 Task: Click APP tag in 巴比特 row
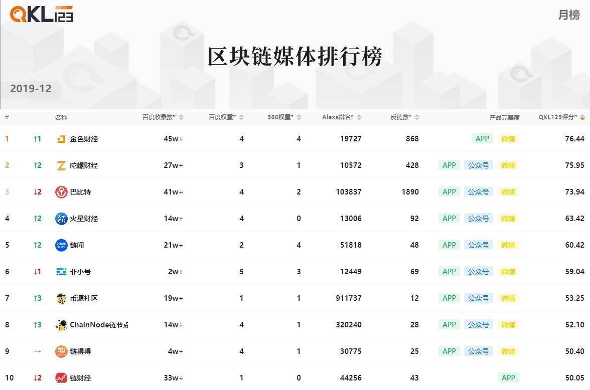(x=449, y=192)
